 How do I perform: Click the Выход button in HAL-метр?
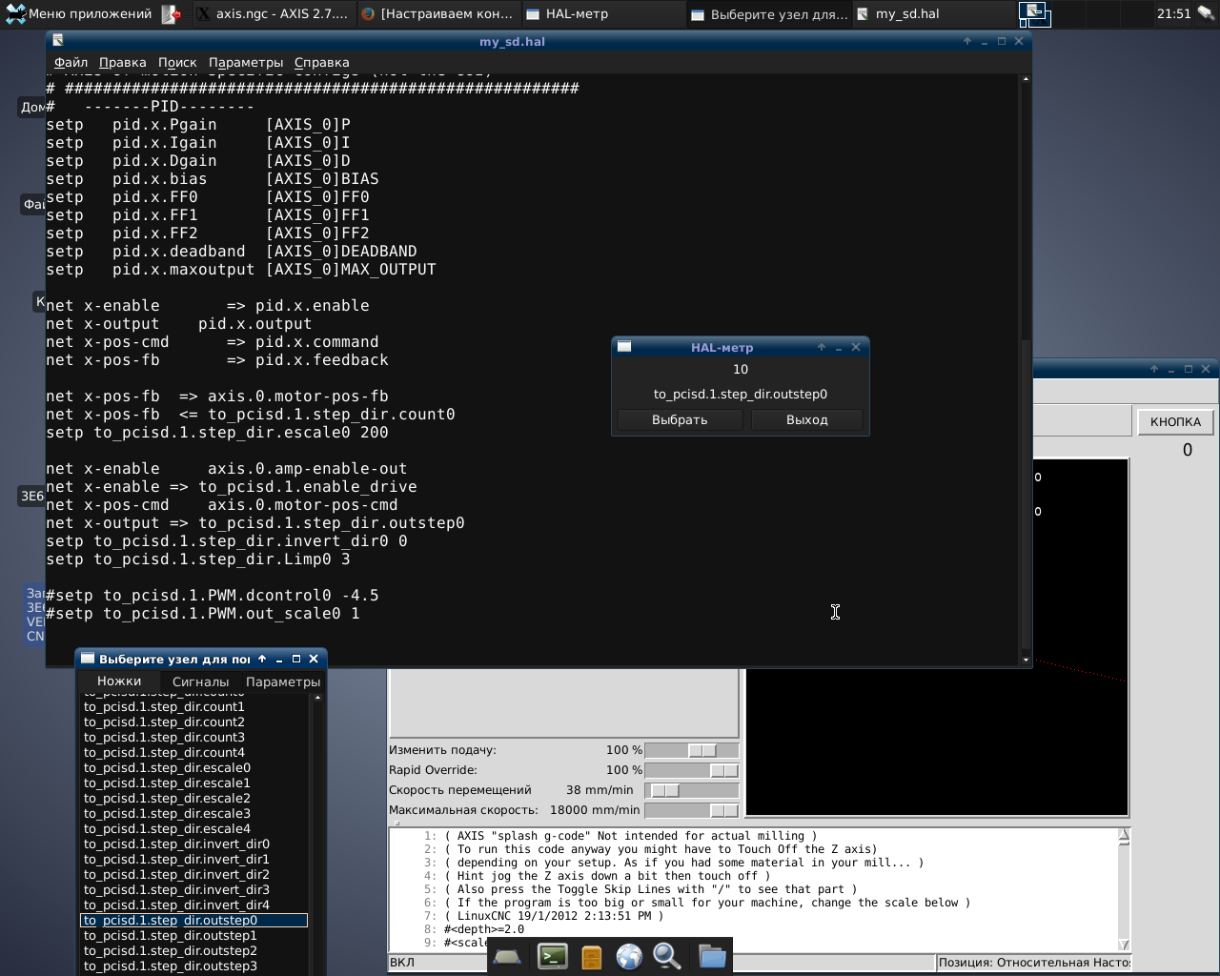click(807, 419)
